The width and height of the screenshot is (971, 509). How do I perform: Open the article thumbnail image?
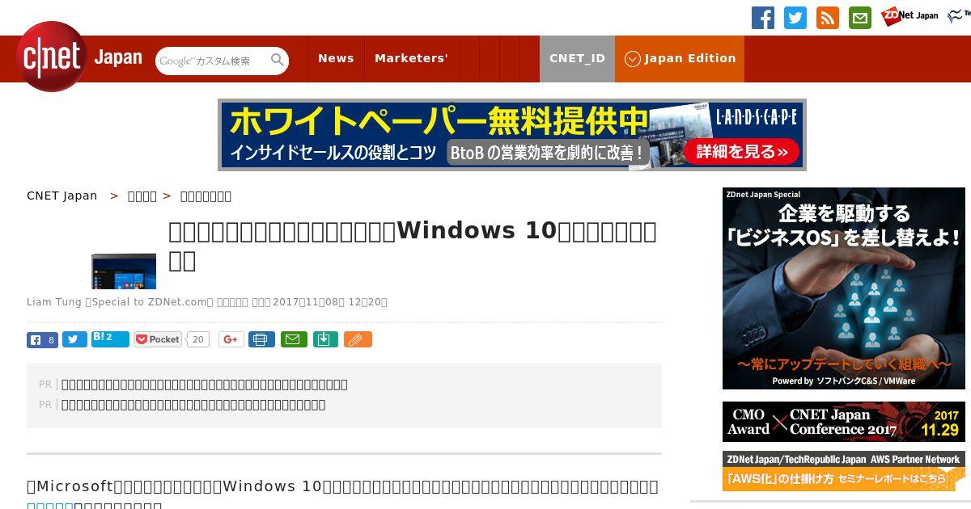(x=124, y=271)
